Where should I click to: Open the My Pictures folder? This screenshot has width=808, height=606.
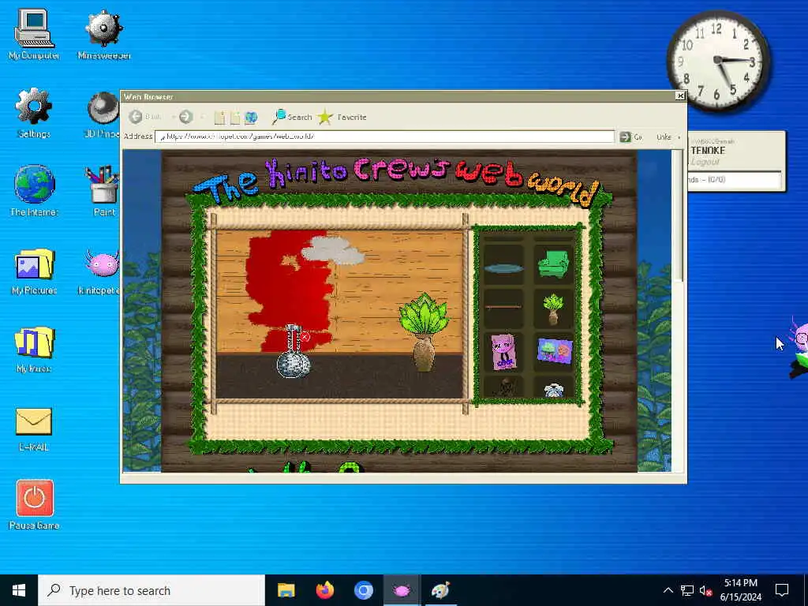click(34, 271)
